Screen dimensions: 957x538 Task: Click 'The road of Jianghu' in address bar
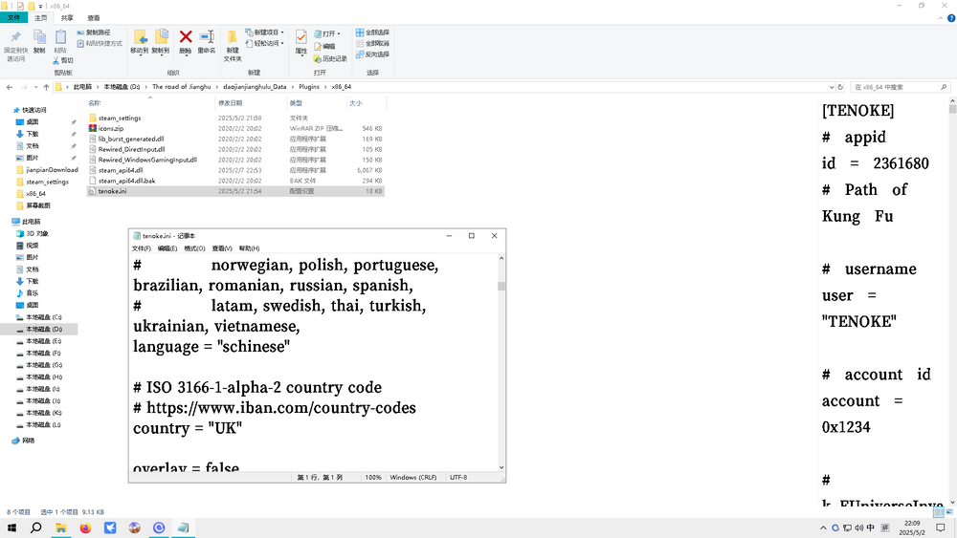(x=181, y=87)
